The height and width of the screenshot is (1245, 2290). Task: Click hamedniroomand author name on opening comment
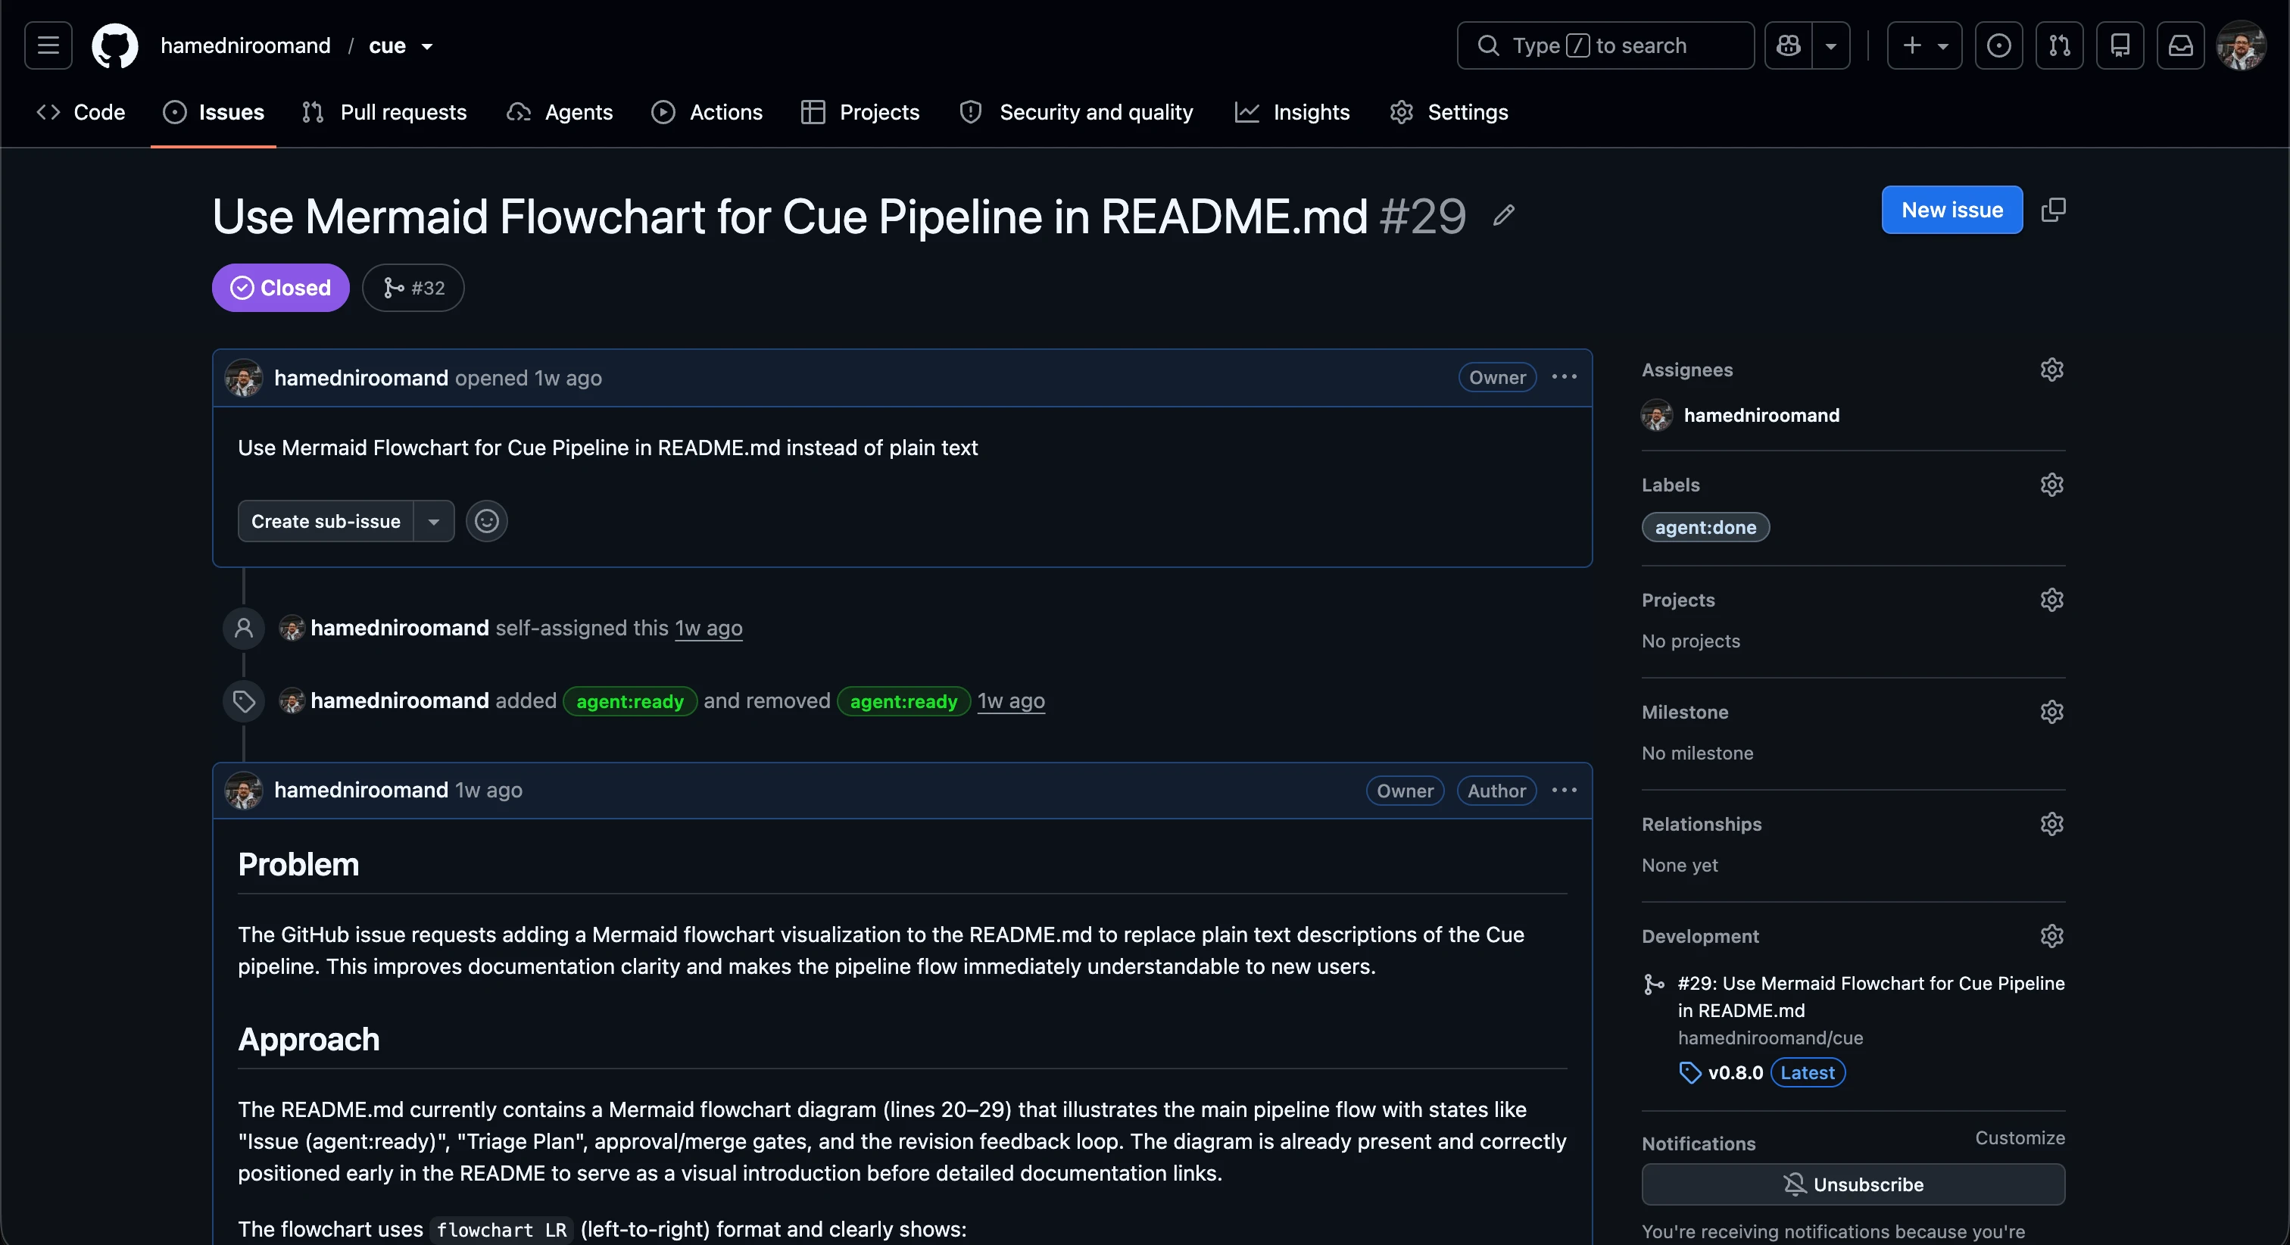click(x=360, y=378)
